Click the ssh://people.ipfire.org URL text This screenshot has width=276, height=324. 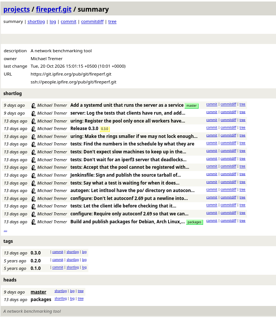pyautogui.click(x=73, y=82)
